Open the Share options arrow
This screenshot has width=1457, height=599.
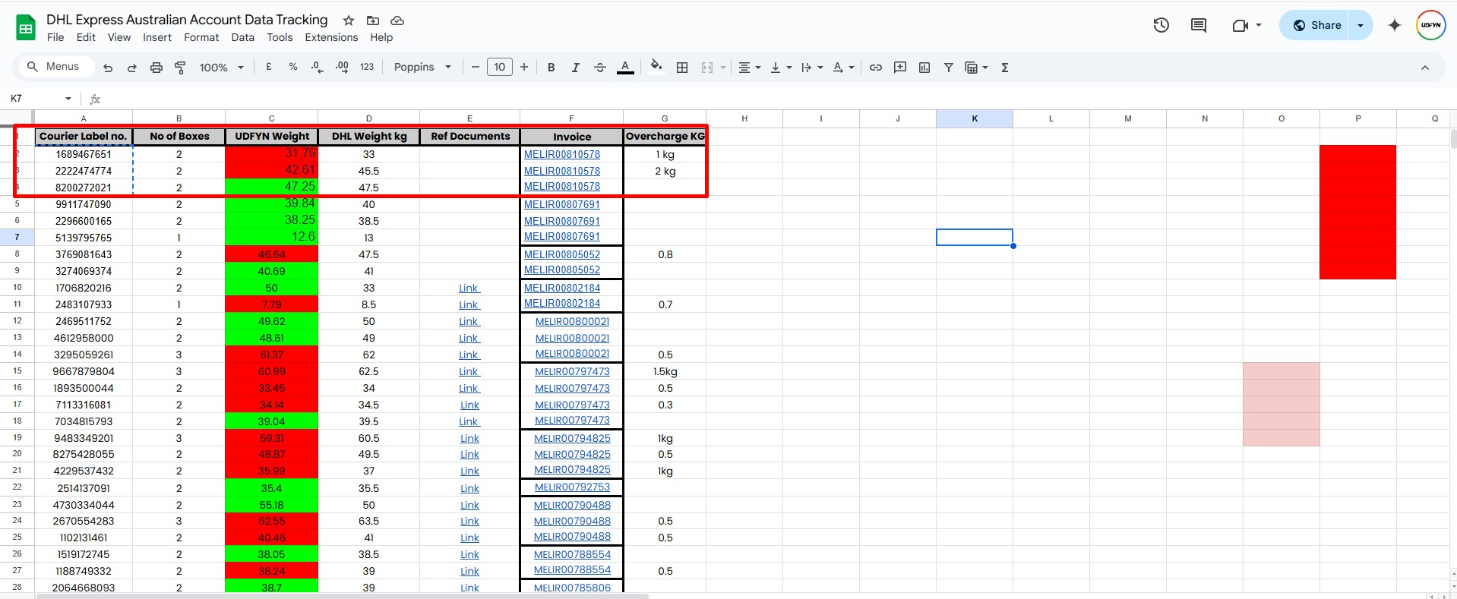point(1361,25)
